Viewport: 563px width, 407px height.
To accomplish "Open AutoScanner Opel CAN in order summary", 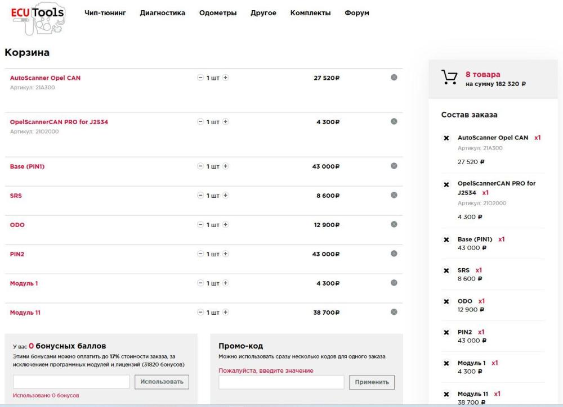I will [493, 138].
